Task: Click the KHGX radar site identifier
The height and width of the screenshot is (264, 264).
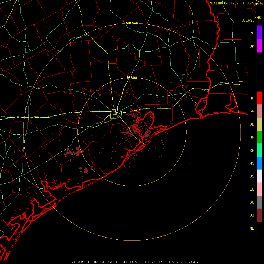Action: [x=150, y=262]
